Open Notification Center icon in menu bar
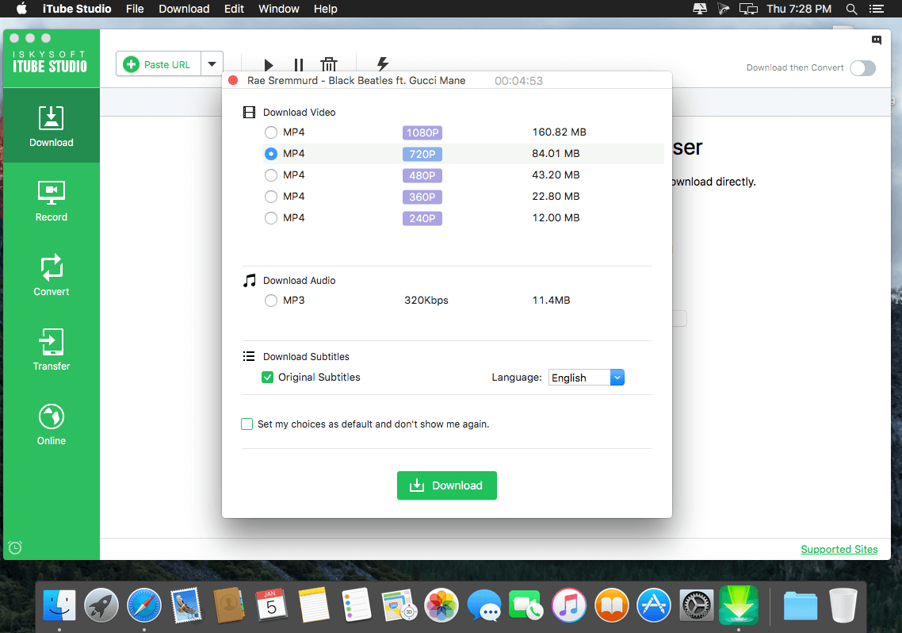This screenshot has width=902, height=633. pos(876,9)
